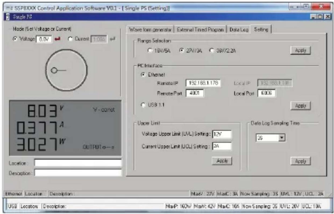Image resolution: width=334 pixels, height=214 pixels.
Task: Click the UCL: 10A status entry
Action: [311, 207]
